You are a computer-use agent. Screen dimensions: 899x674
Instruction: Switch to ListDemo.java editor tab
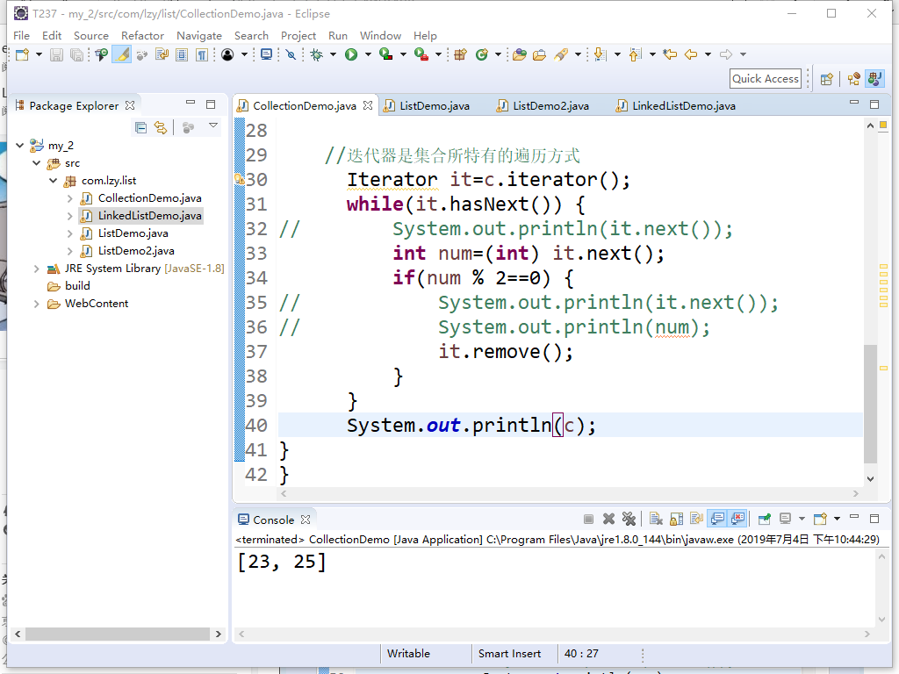click(428, 105)
